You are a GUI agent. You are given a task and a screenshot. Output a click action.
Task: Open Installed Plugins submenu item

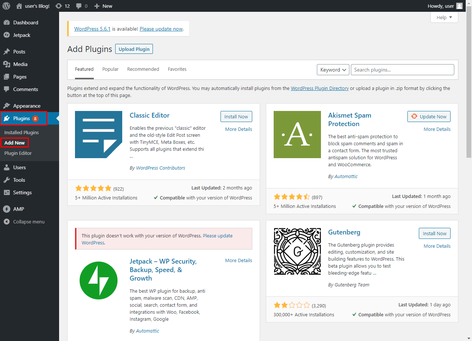[21, 132]
